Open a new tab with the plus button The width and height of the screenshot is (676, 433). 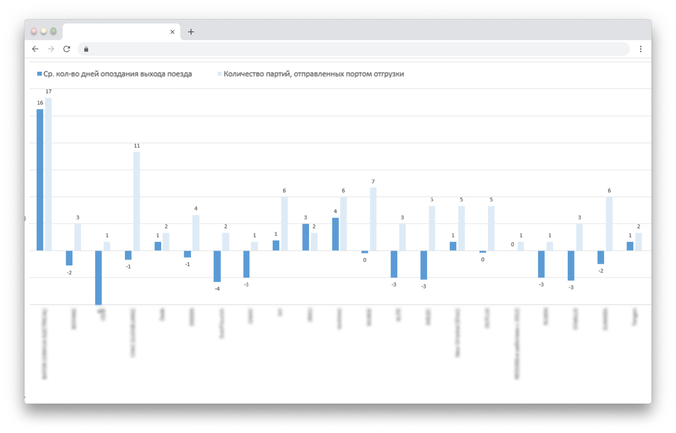pos(191,32)
